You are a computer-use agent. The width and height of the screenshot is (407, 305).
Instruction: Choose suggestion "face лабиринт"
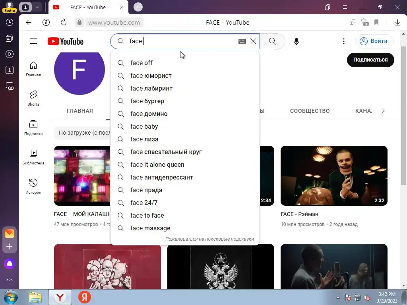pos(185,89)
